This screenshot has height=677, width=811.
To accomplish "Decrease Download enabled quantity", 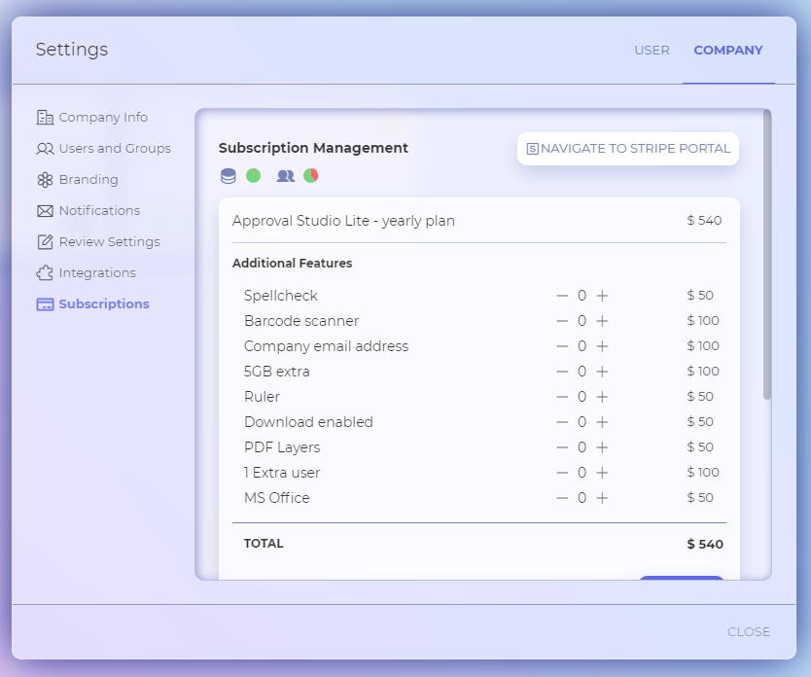I will click(x=562, y=422).
